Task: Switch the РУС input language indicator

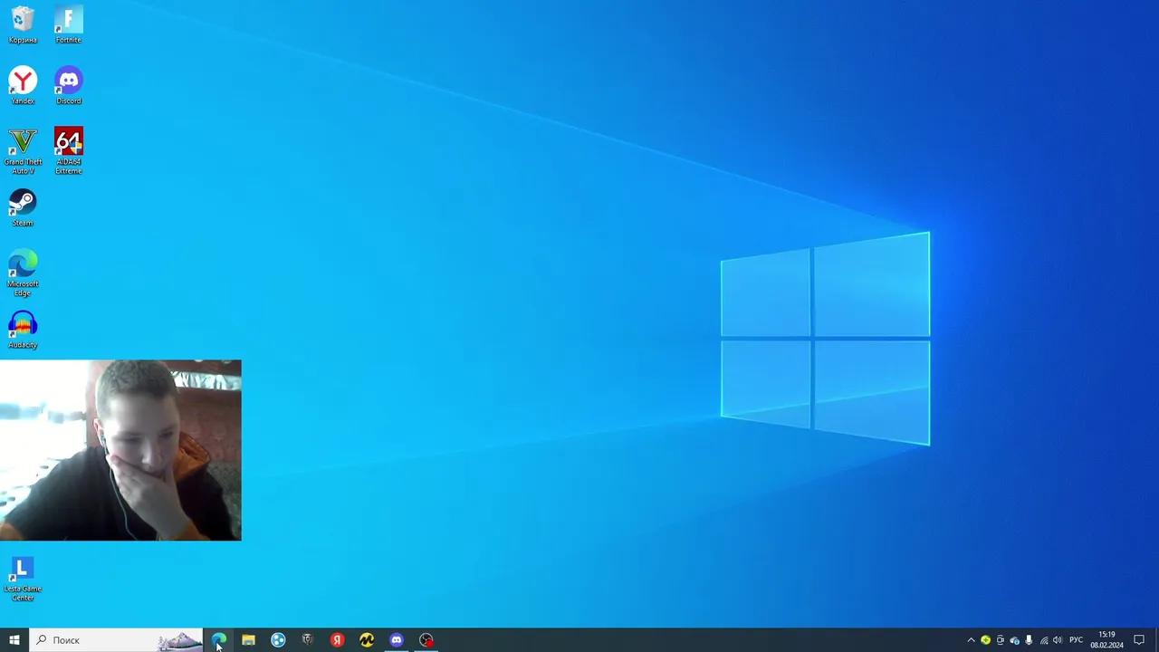Action: click(x=1076, y=640)
